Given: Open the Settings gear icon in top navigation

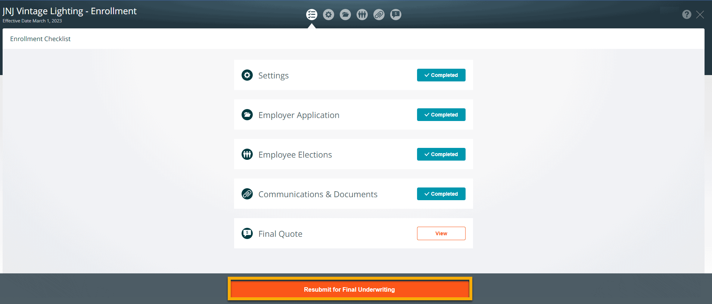Looking at the screenshot, I should click(329, 15).
